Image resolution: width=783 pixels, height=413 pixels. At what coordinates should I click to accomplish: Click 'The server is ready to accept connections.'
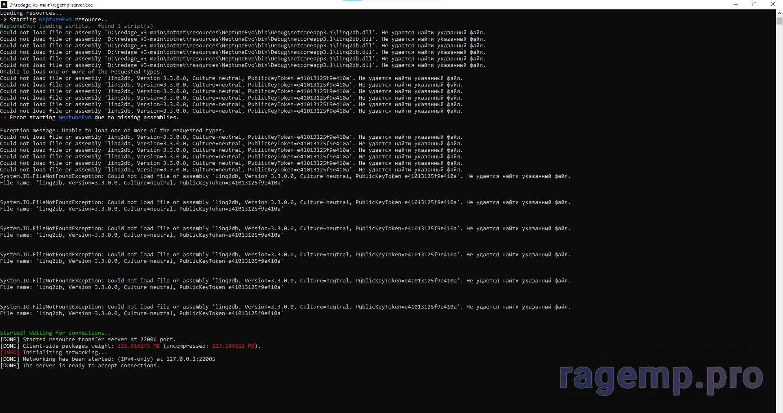(x=91, y=366)
